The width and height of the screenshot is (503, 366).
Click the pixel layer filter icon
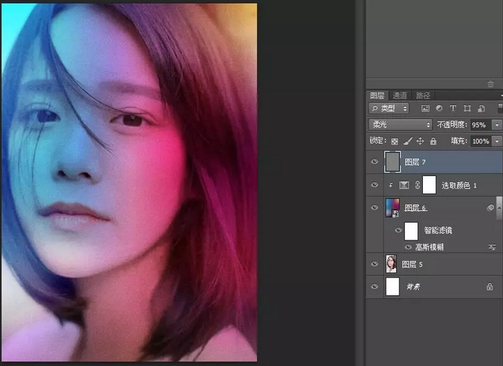tap(425, 109)
